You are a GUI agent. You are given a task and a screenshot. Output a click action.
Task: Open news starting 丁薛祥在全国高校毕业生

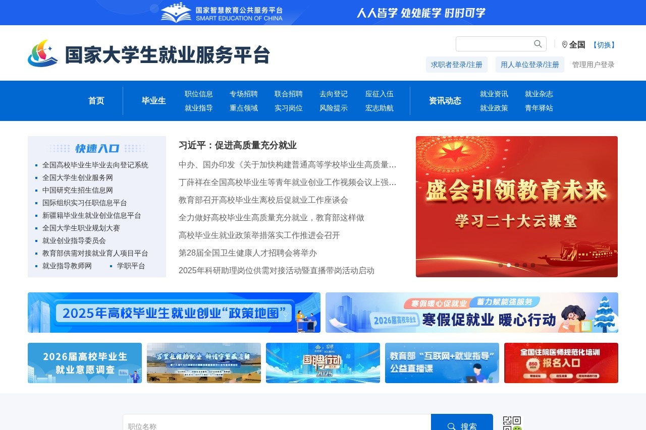pyautogui.click(x=288, y=182)
